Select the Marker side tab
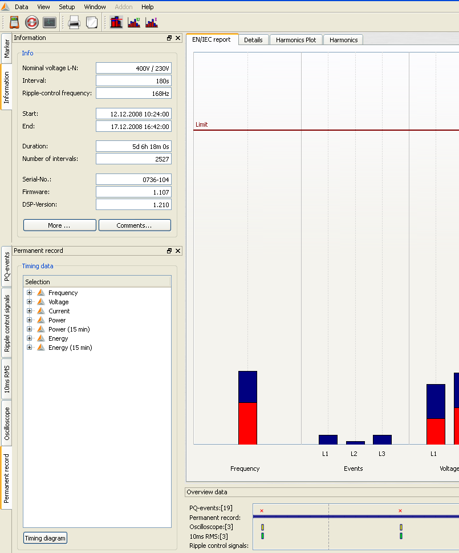Viewport: 459px width, 553px height. pyautogui.click(x=6, y=49)
